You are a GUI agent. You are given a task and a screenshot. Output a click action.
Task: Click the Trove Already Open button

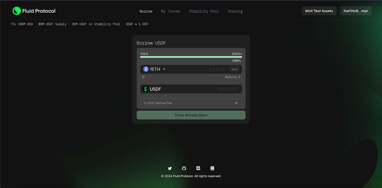tap(191, 115)
